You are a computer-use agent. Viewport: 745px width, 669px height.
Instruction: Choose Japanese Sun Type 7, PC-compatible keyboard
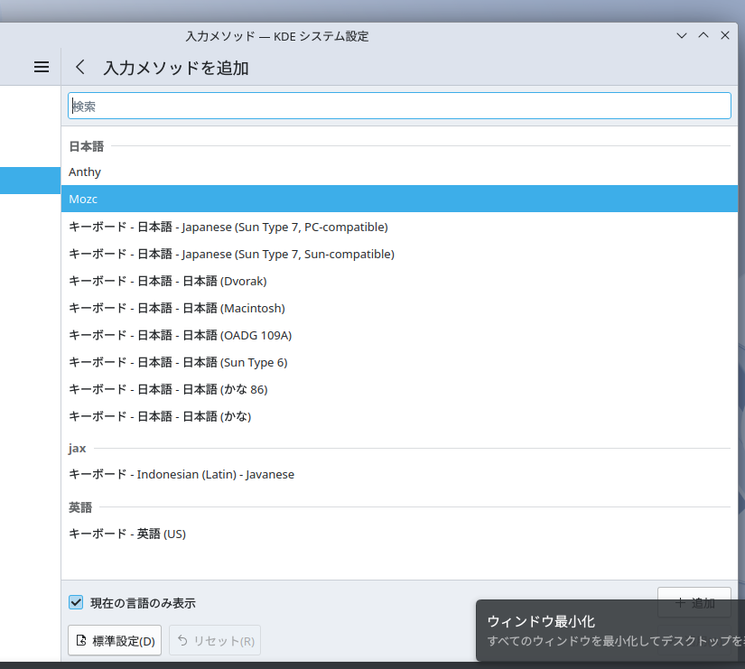pos(228,227)
